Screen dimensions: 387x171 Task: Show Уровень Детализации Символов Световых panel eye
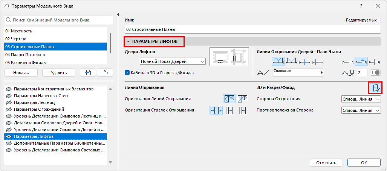[x=9, y=150]
